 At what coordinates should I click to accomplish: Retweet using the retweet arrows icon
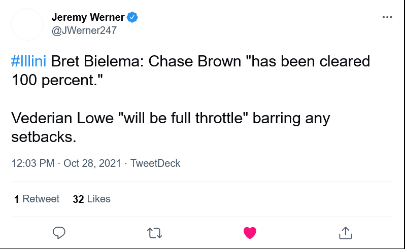(154, 233)
